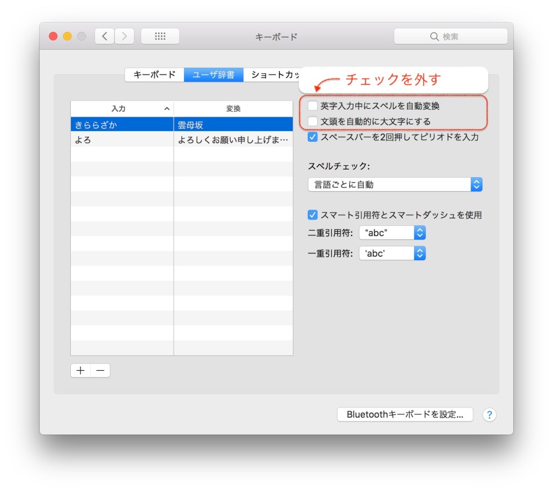Open the スペルチェック dropdown 言語ごとに自動

click(395, 185)
